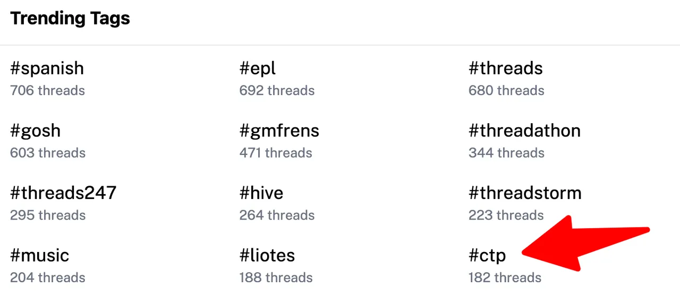Click the 204 threads count under #music
The height and width of the screenshot is (304, 680).
(x=47, y=277)
